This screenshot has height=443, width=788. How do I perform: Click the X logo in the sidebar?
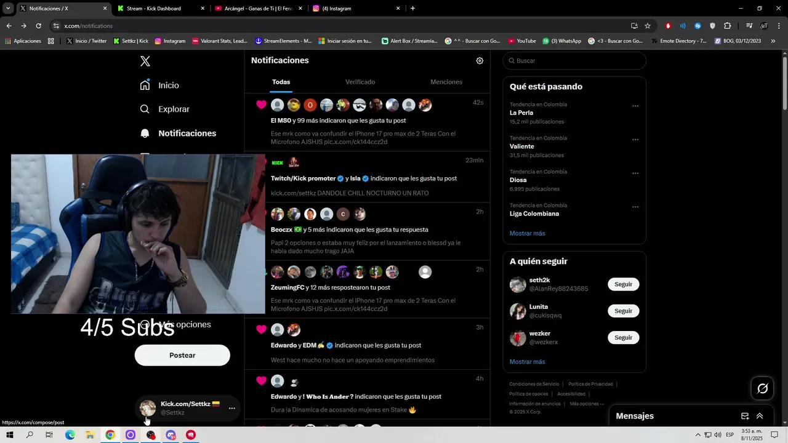[145, 61]
